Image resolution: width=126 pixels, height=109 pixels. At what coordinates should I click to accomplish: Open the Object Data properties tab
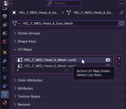[x=5, y=94]
